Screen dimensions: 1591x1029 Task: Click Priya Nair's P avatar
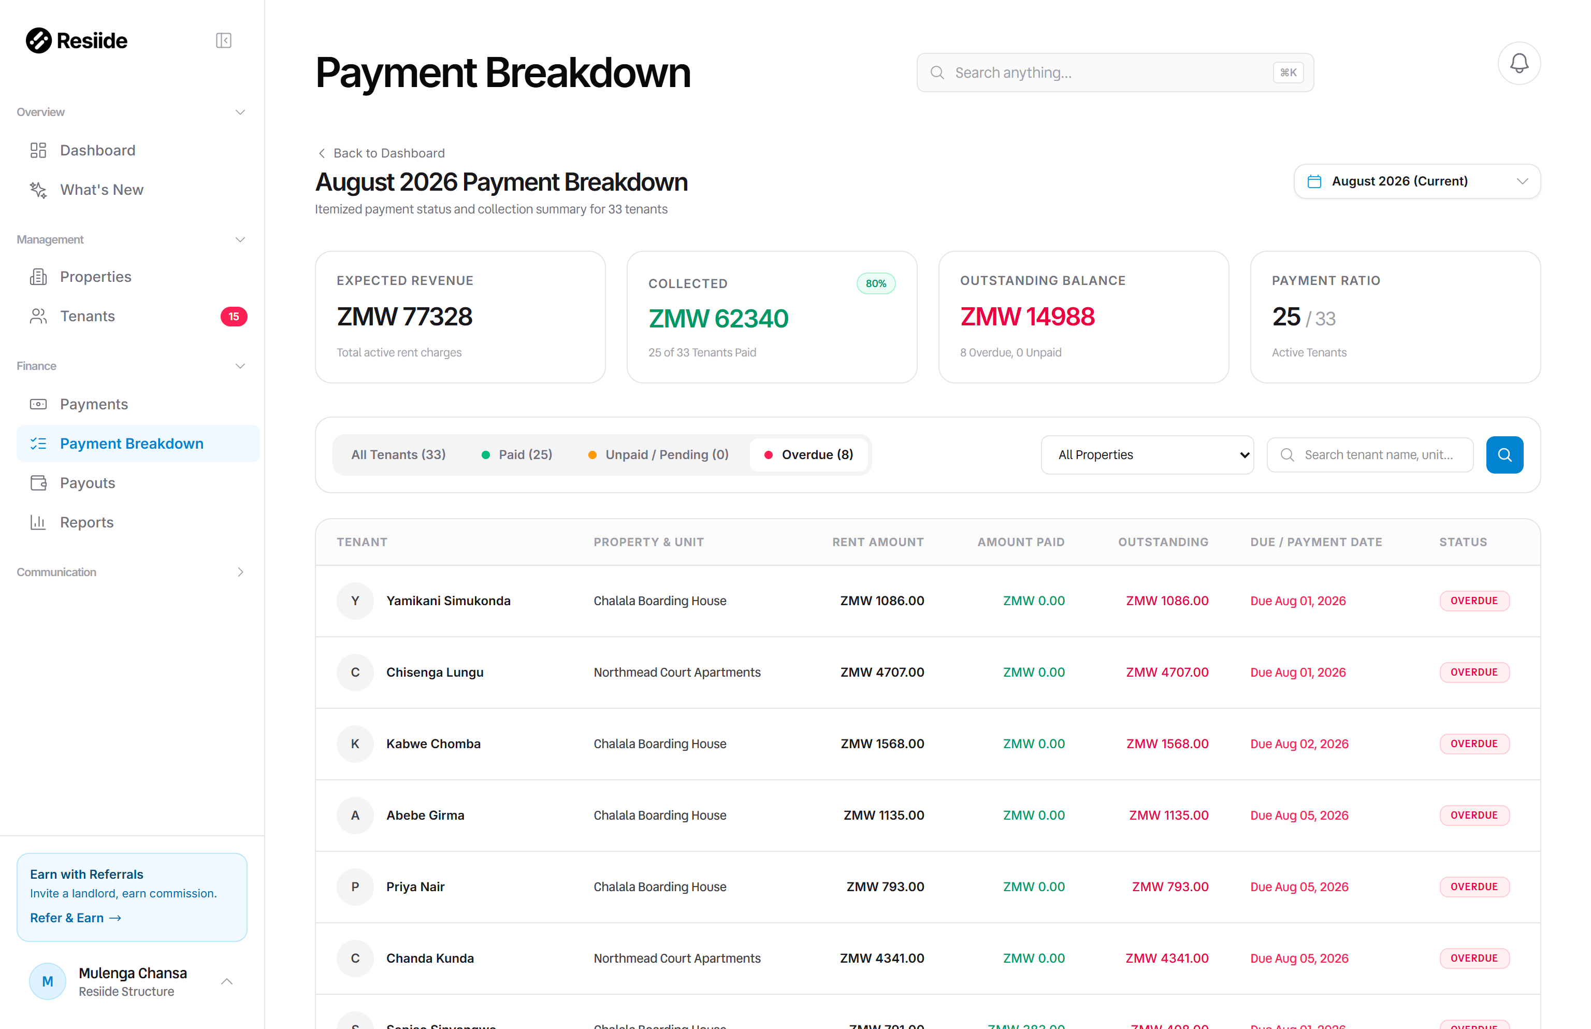[355, 887]
